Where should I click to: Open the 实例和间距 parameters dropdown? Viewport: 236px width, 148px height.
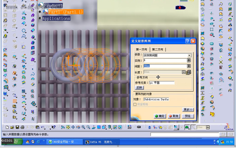[189, 55]
